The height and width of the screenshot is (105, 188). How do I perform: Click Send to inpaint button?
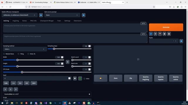(161, 78)
